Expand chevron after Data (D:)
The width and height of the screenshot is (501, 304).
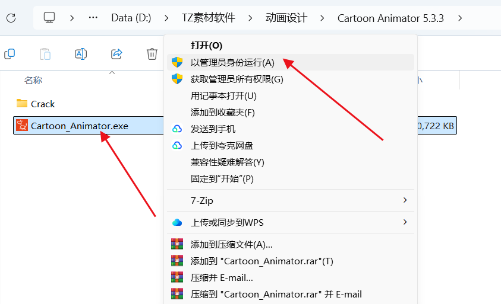coord(166,18)
